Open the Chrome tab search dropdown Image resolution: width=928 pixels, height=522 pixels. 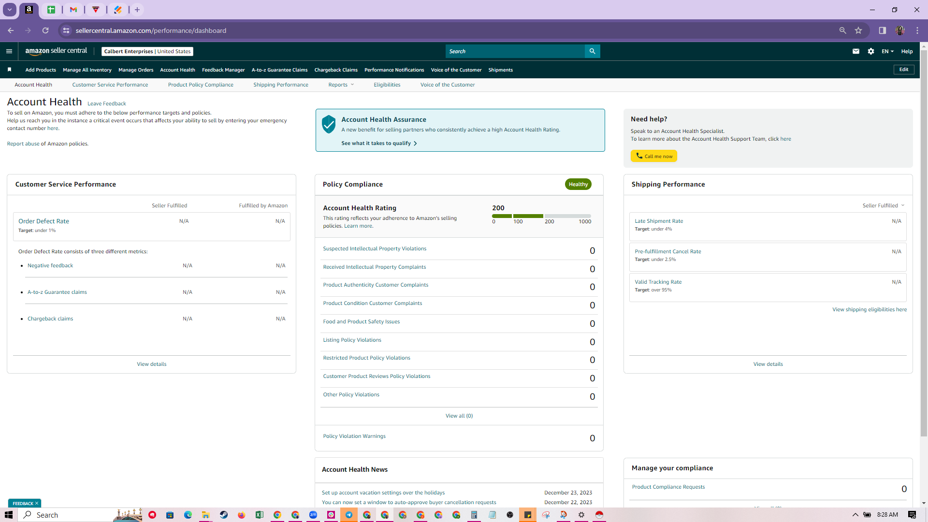pyautogui.click(x=10, y=10)
